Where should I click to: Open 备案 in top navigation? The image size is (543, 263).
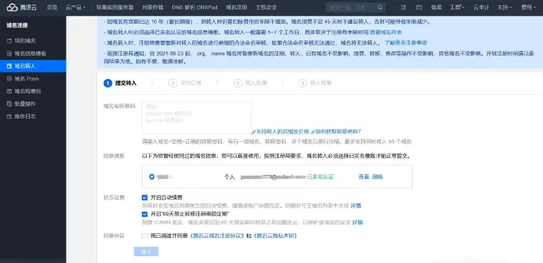(x=436, y=7)
